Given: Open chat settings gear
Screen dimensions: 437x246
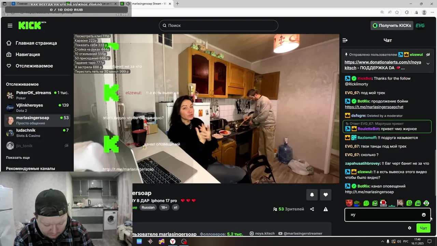Looking at the screenshot, I should click(x=410, y=228).
